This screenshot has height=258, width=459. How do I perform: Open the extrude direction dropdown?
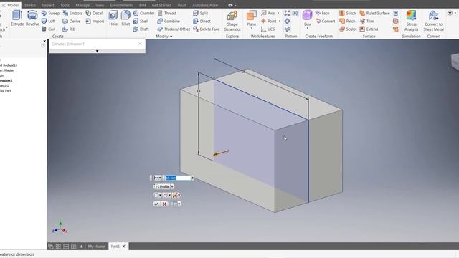pos(176,196)
